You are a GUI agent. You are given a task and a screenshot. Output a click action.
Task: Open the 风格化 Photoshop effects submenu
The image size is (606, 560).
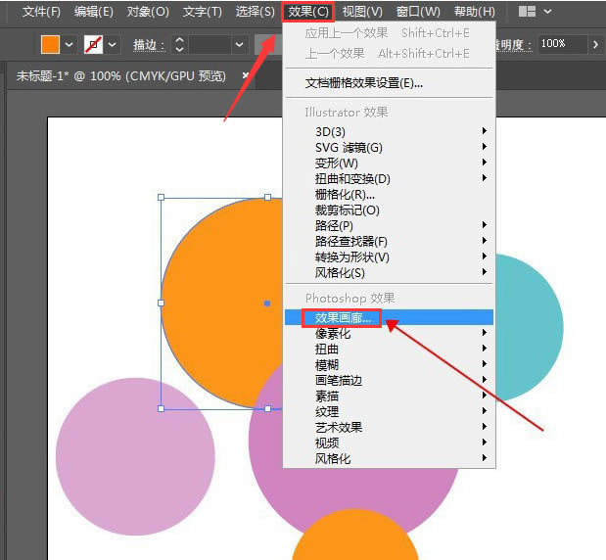pyautogui.click(x=390, y=459)
